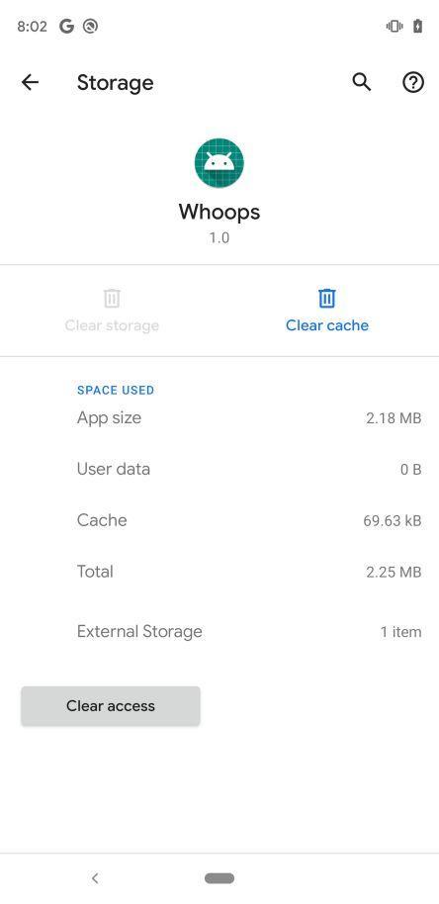Select the Total 2.25 MB row

[x=249, y=572]
